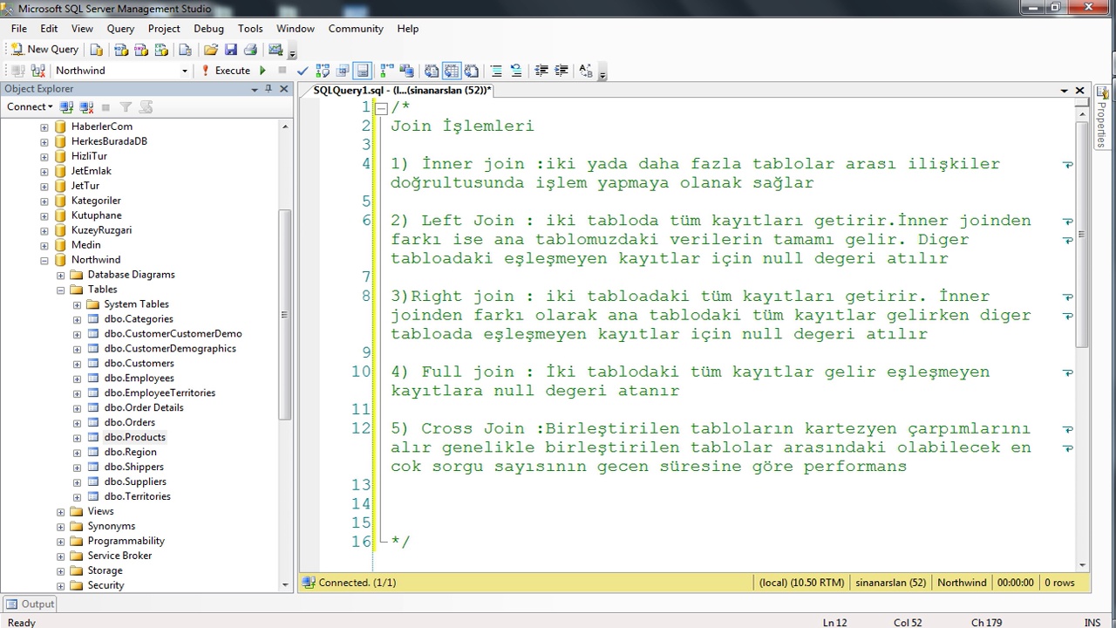Click the Cancel Executing Query stop icon
This screenshot has height=628, width=1116.
(x=282, y=71)
